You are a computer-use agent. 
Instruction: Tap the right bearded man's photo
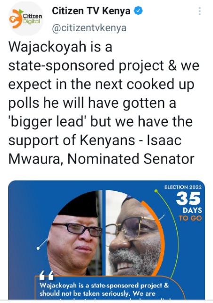point(133,234)
